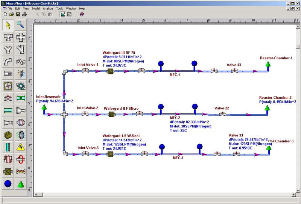Pick the red serpentine coil component
The height and width of the screenshot is (204, 301).
point(8,159)
